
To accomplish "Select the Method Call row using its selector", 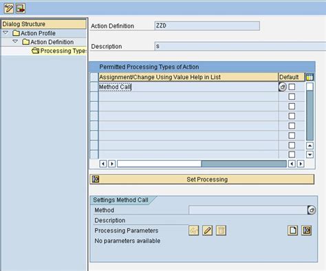I will pos(94,87).
